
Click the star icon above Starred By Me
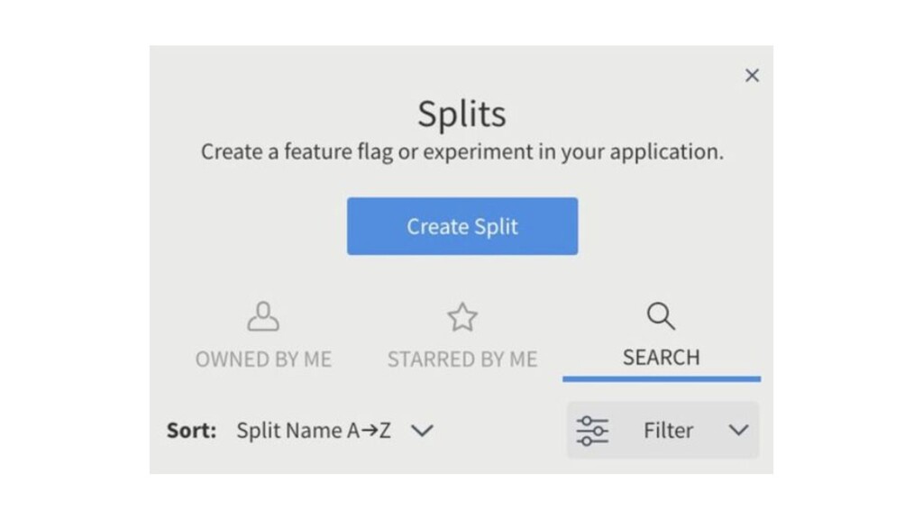[x=462, y=316]
